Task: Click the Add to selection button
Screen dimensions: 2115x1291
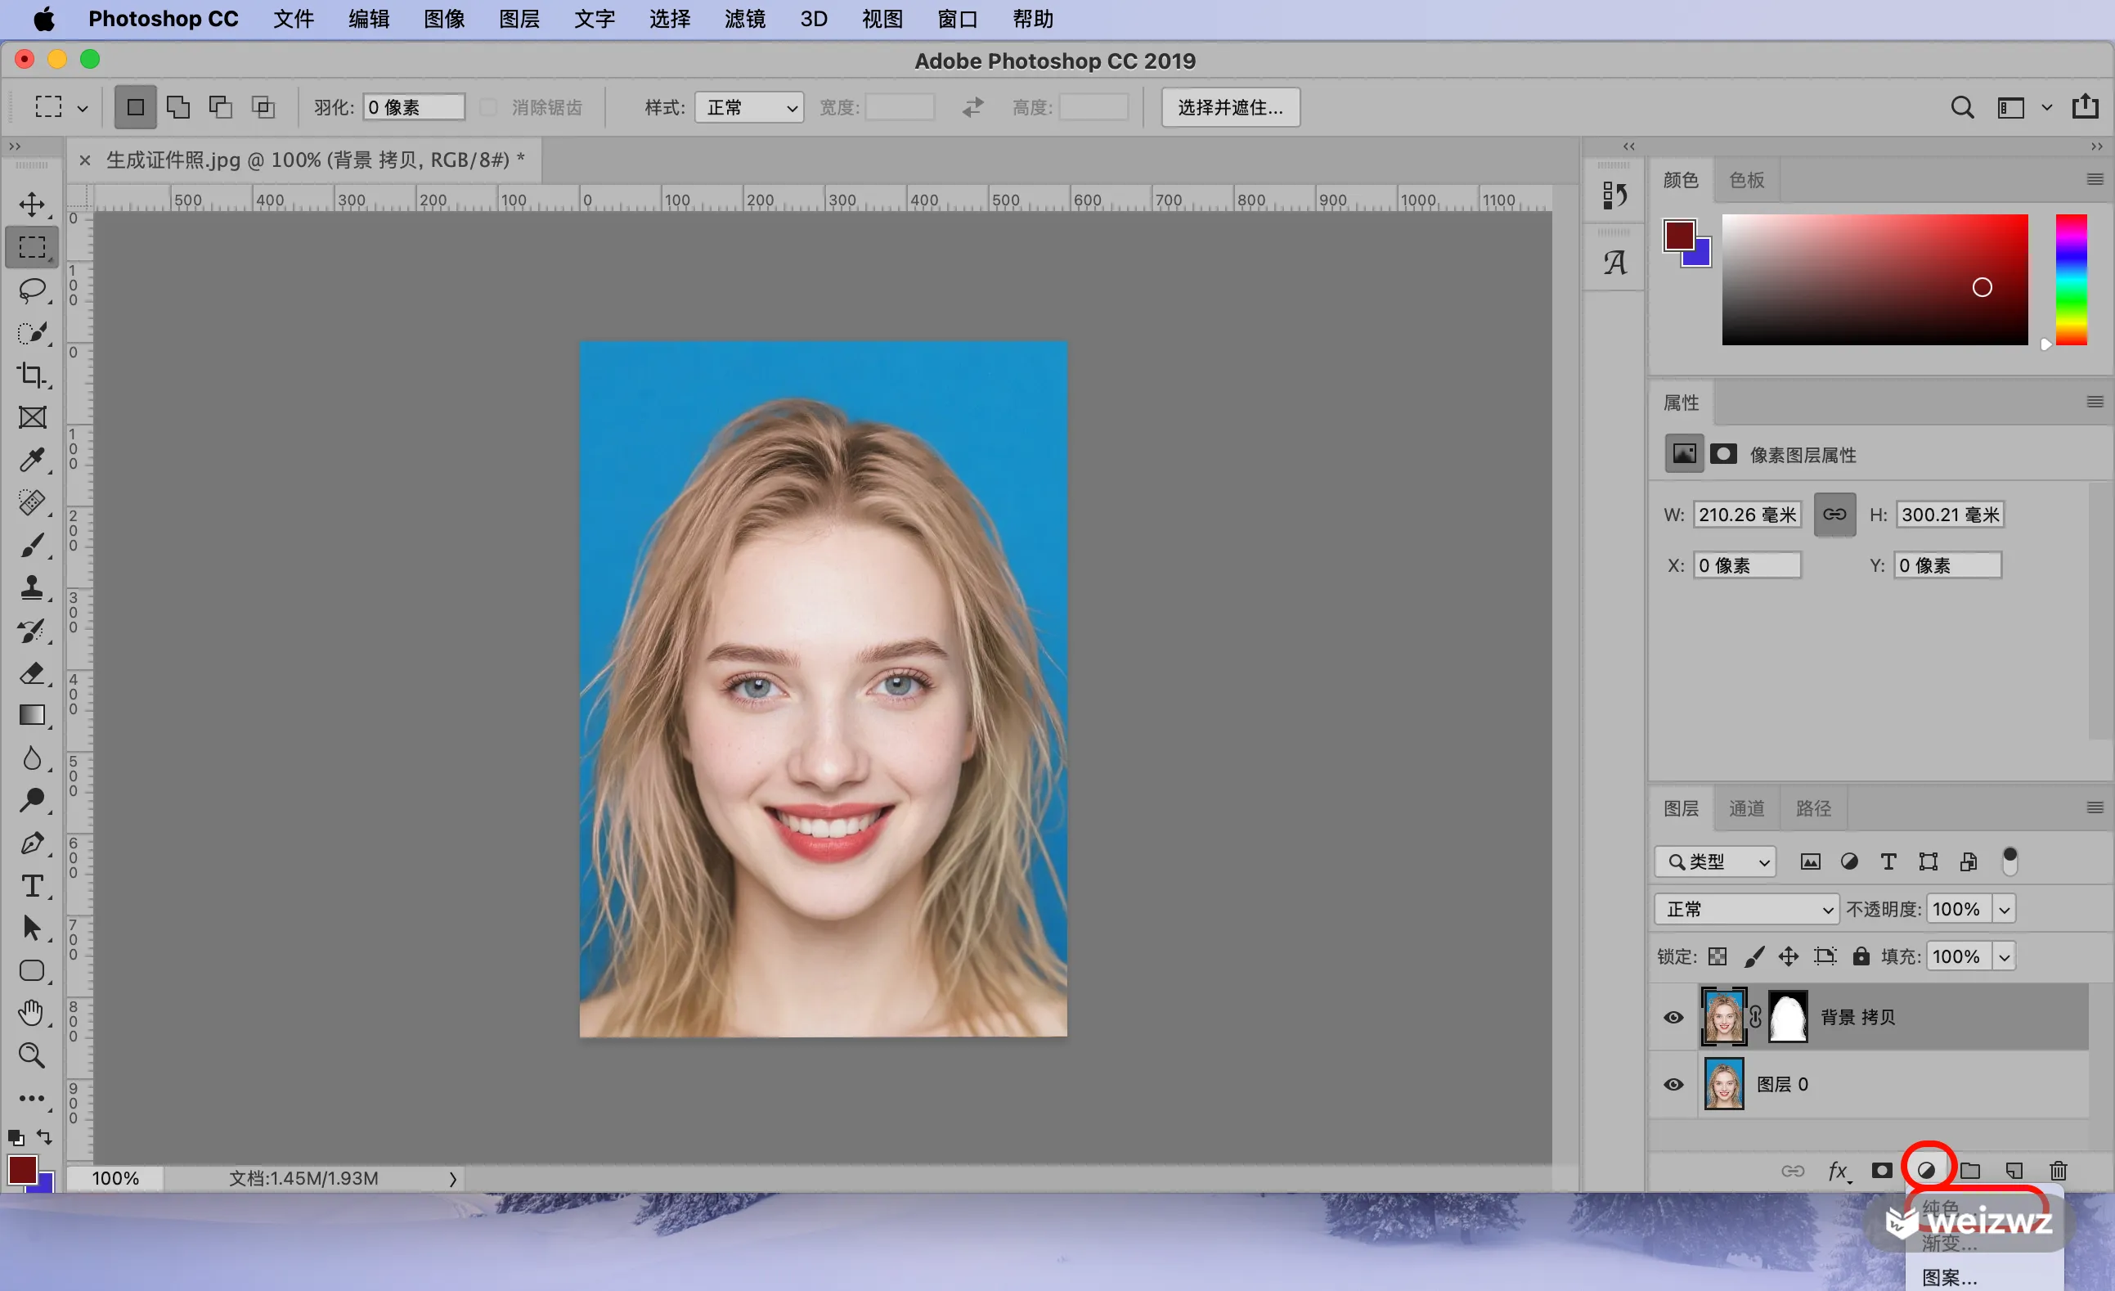Action: [x=177, y=107]
